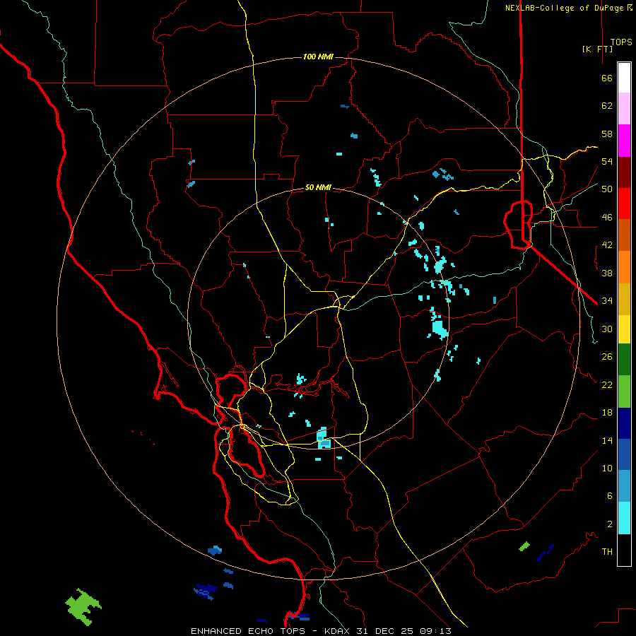Select the gold legend color block
The width and height of the screenshot is (636, 636).
pyautogui.click(x=624, y=299)
